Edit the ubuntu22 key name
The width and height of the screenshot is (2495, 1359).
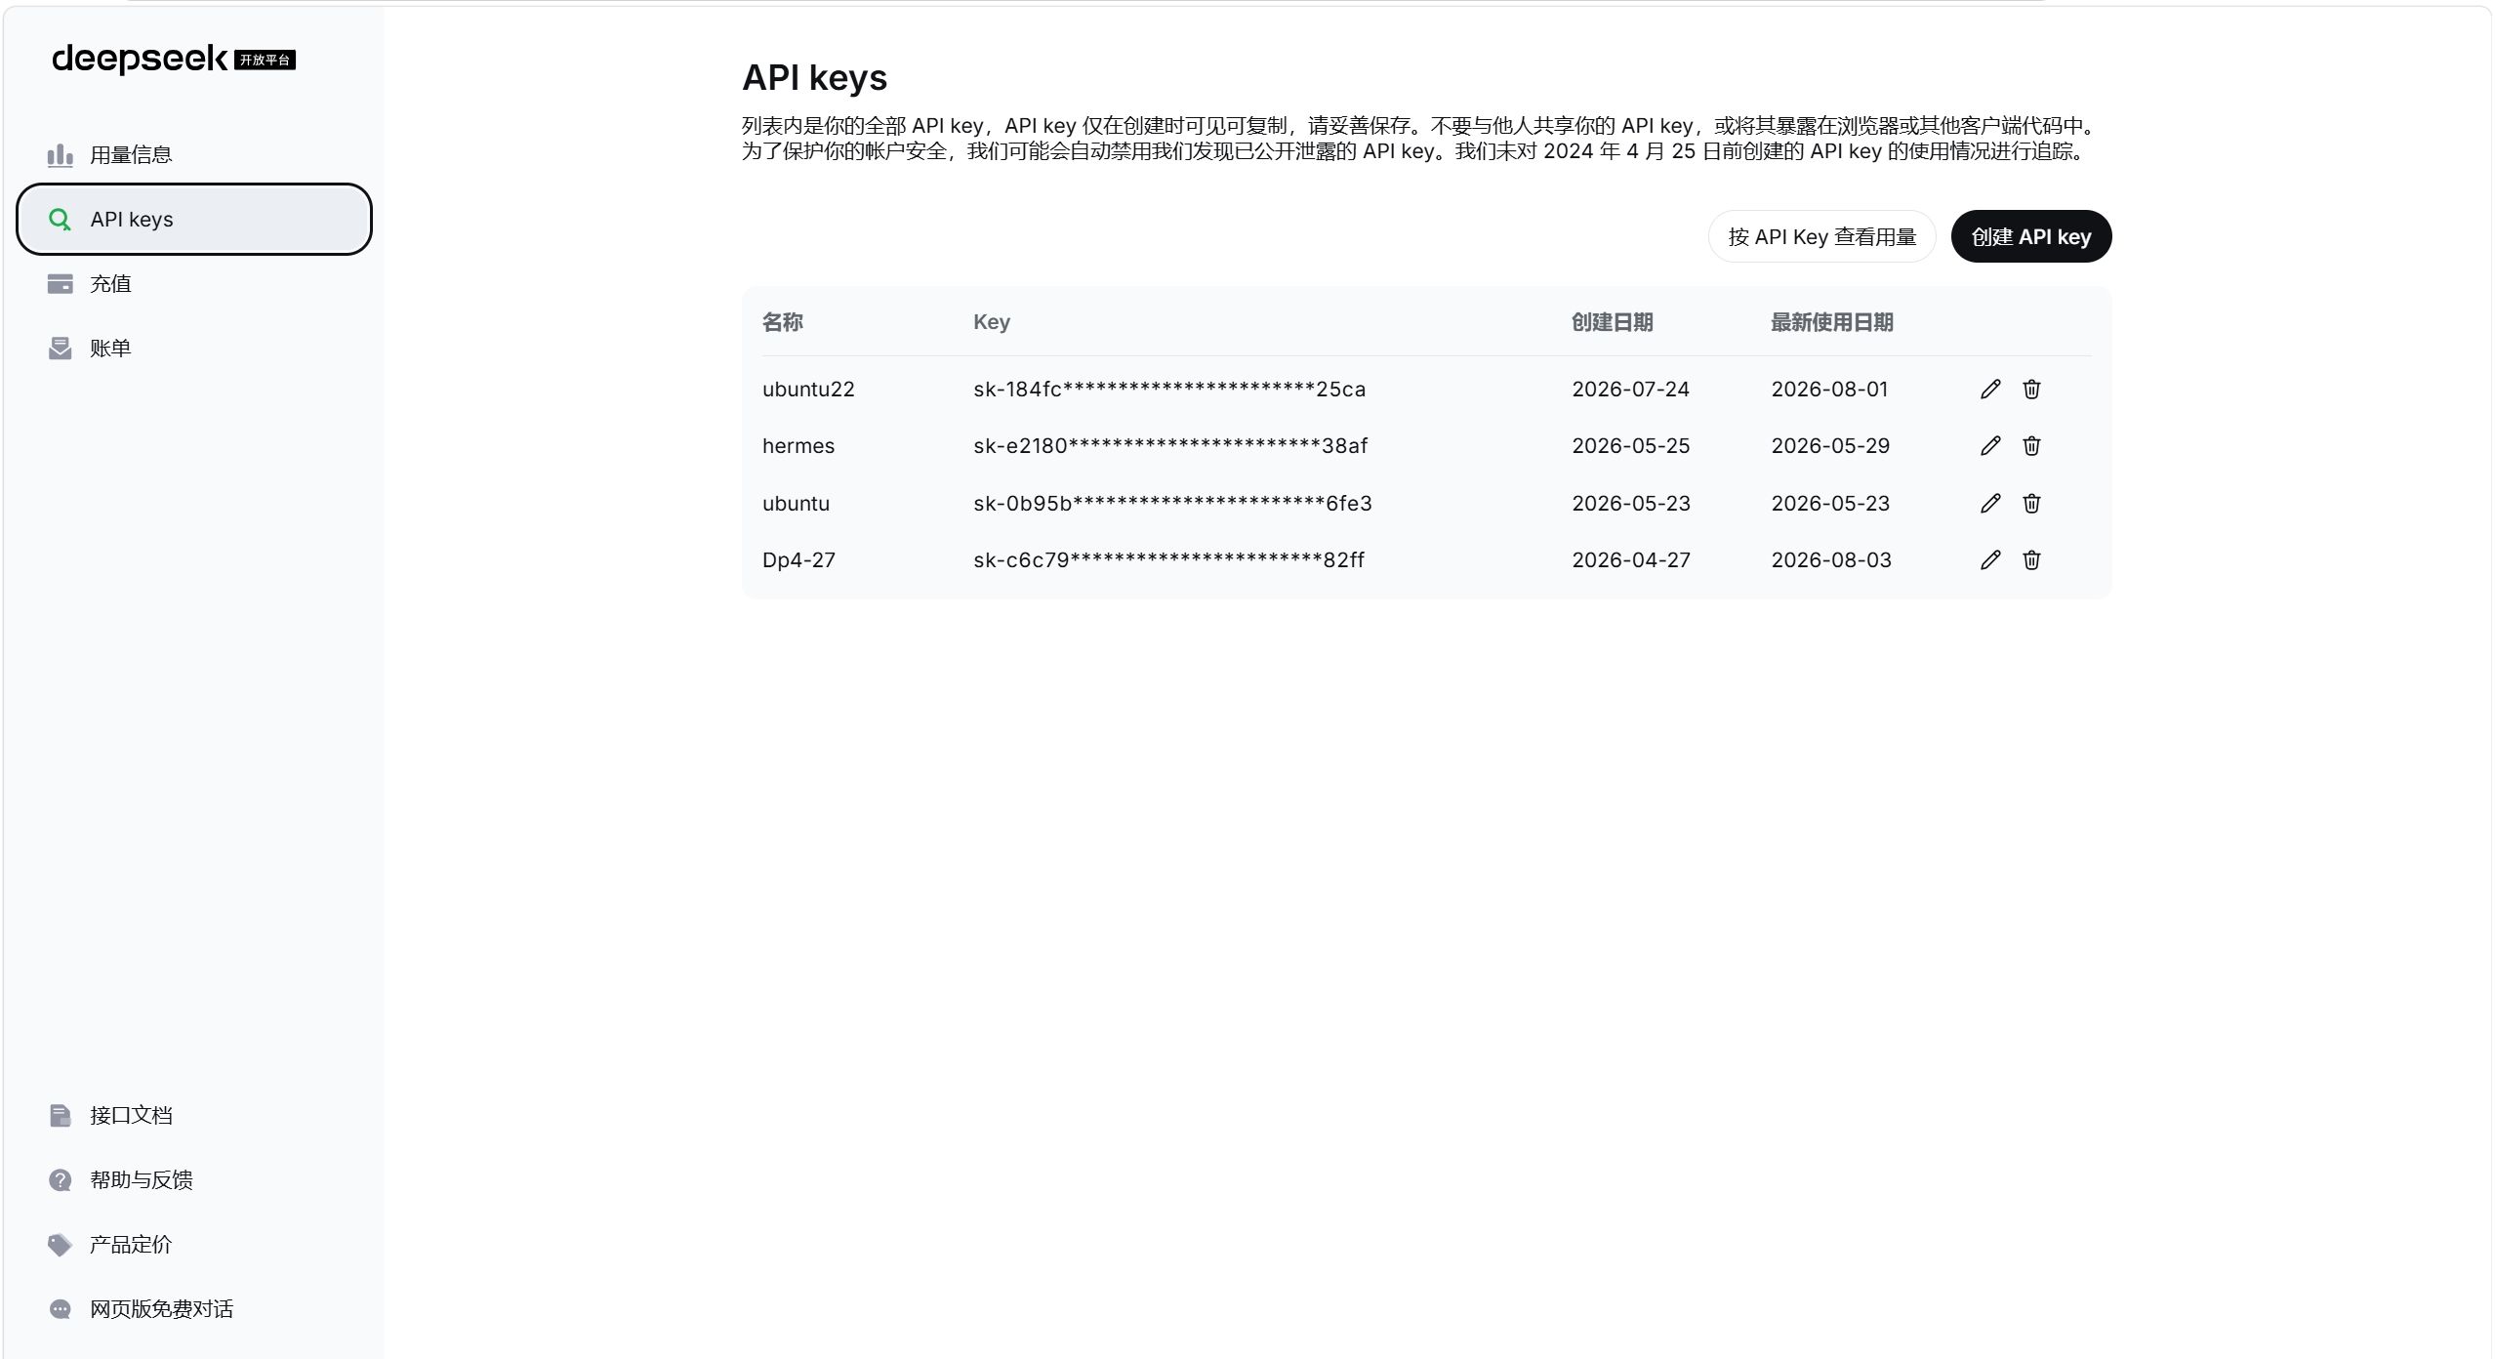click(x=1990, y=390)
